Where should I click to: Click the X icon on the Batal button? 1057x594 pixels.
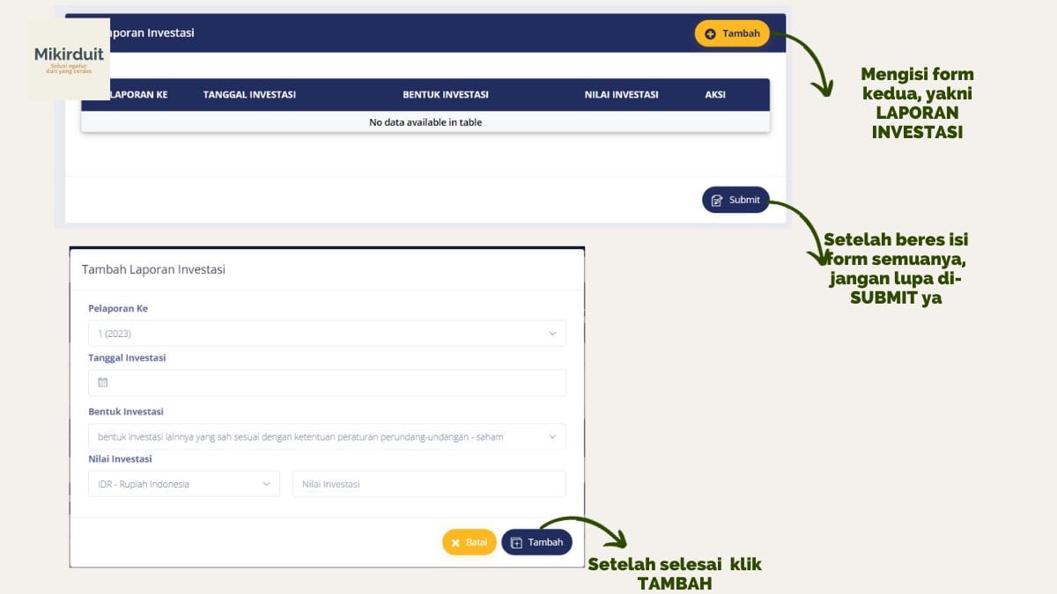pos(456,542)
